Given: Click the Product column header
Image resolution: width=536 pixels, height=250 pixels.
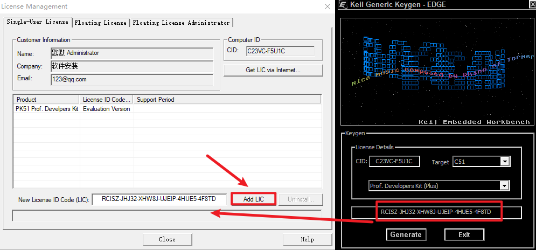Looking at the screenshot, I should [x=46, y=100].
